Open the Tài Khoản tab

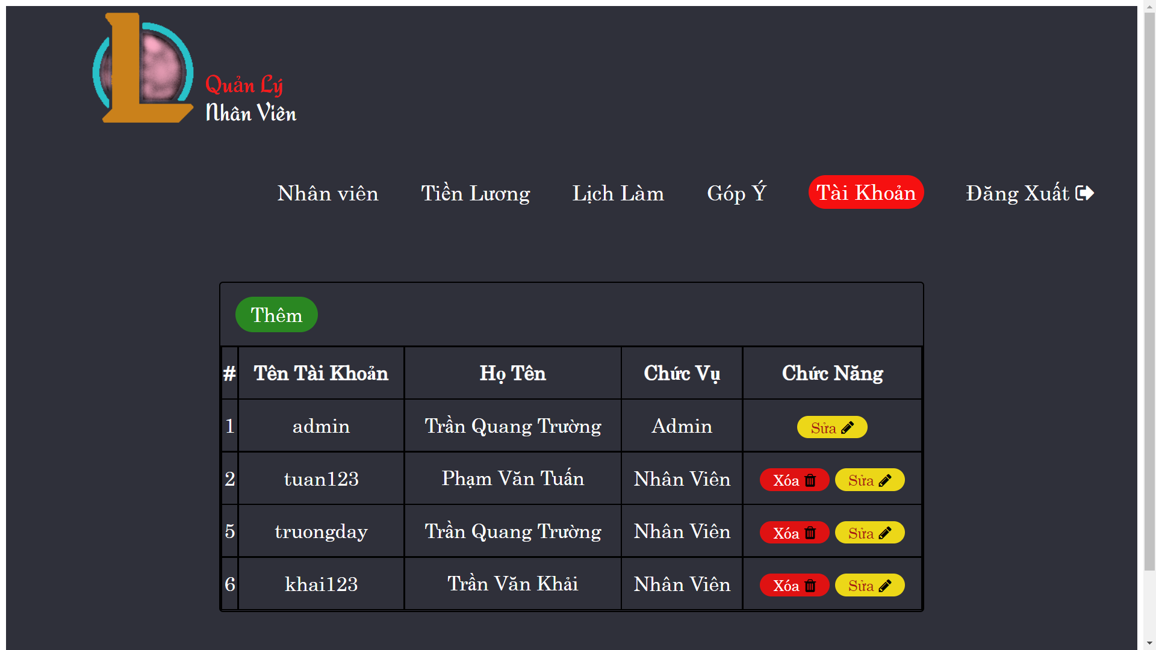[866, 193]
